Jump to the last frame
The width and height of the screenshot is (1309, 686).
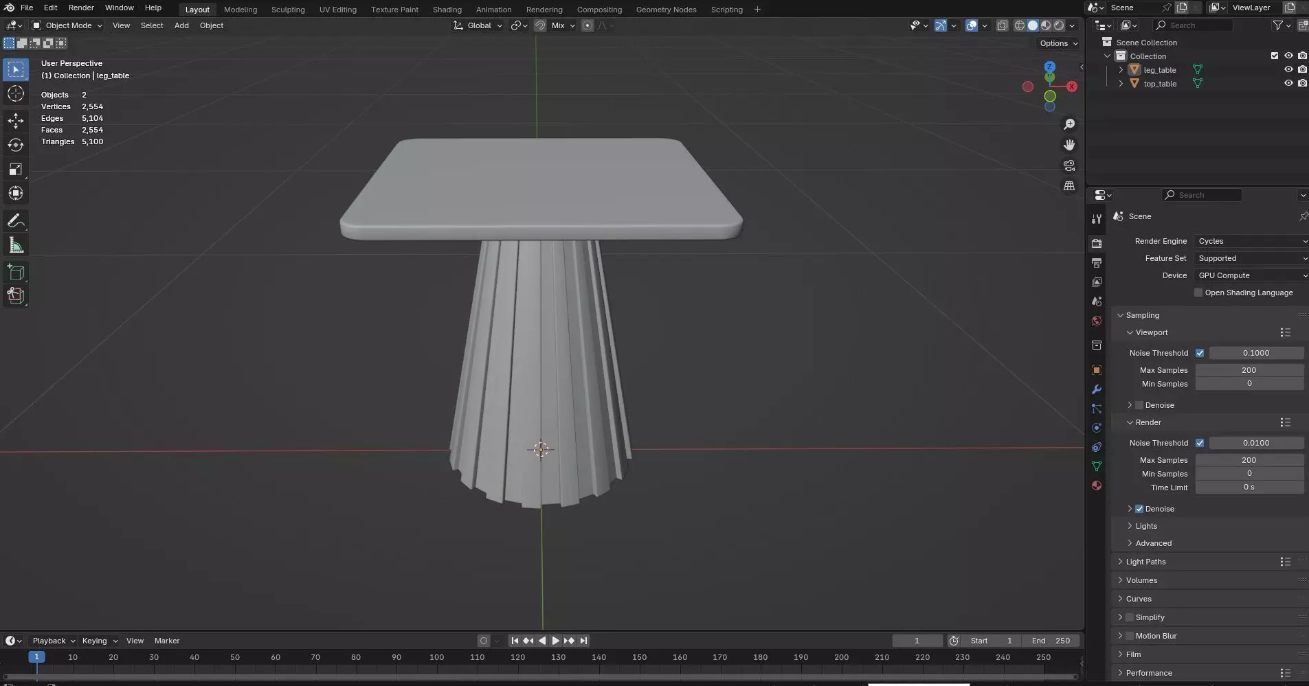583,641
